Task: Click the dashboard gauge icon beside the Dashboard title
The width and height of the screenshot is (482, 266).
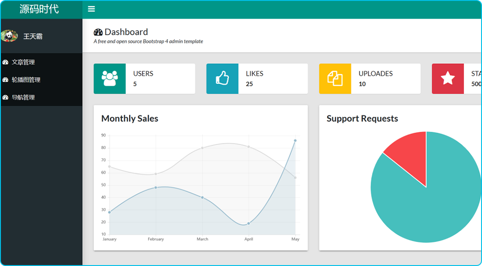Action: point(98,32)
